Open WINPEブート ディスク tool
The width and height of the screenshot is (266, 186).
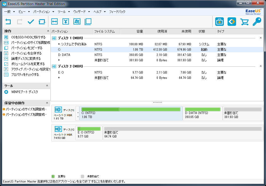click(25, 92)
